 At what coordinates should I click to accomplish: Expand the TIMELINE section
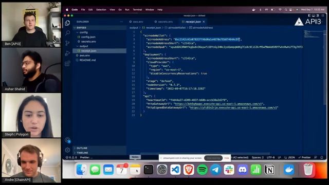click(99, 153)
